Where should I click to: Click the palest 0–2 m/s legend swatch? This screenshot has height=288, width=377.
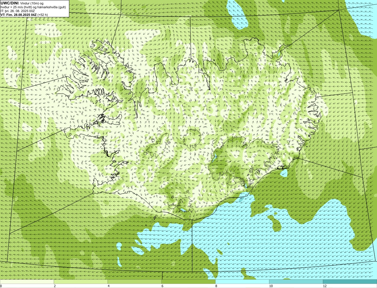pos(27,282)
